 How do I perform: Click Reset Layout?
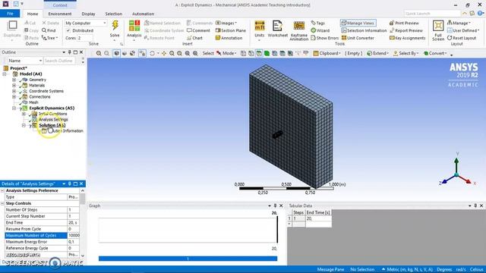(462, 38)
